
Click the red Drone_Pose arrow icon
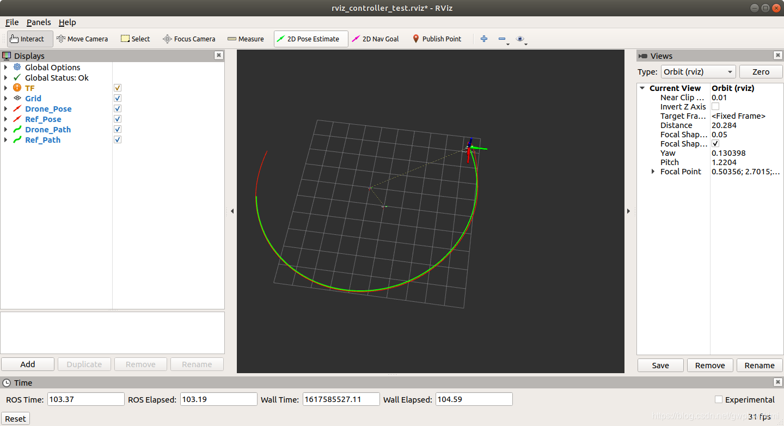[x=17, y=108]
